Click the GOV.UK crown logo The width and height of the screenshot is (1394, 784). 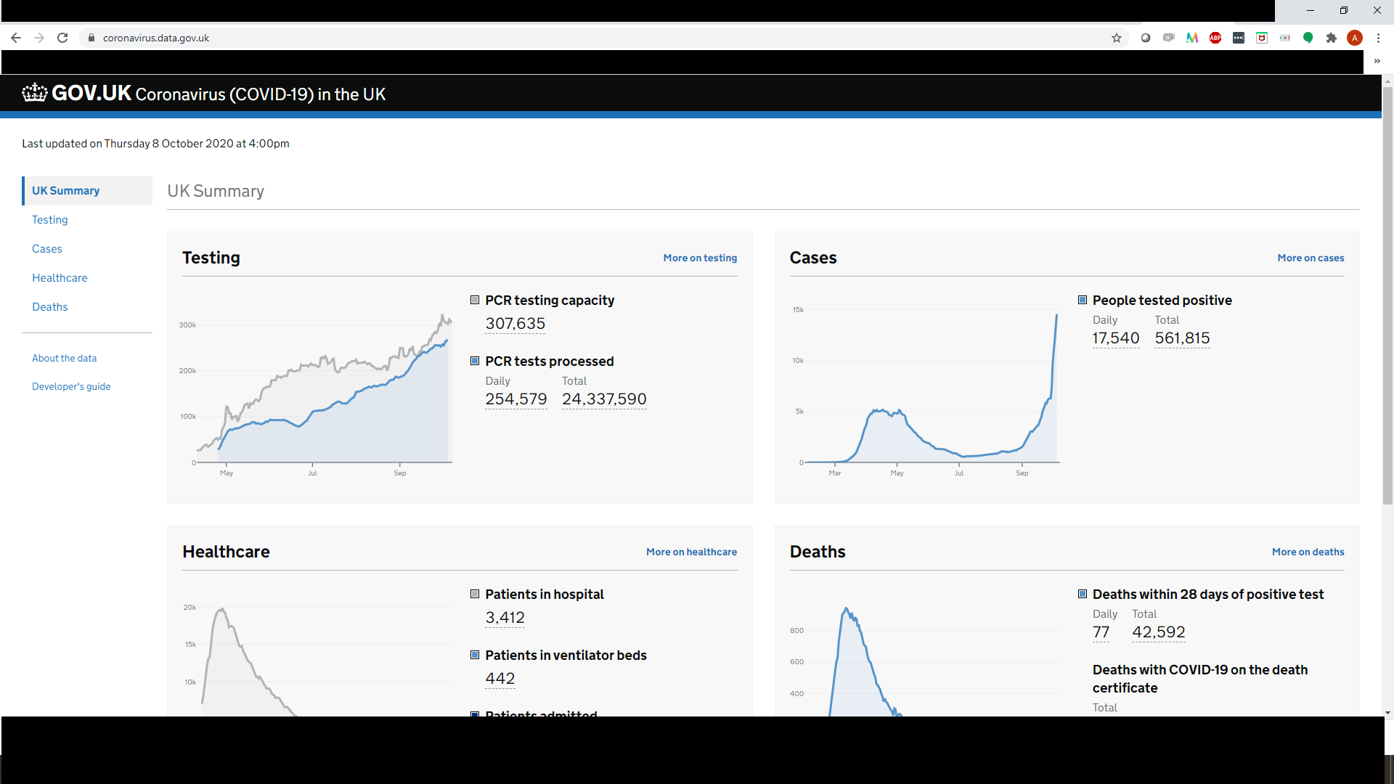click(x=34, y=93)
